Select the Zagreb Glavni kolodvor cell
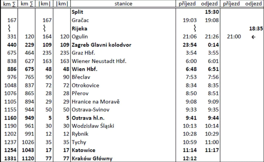Image resolution: width=264 pixels, height=162 pixels. 101,44
